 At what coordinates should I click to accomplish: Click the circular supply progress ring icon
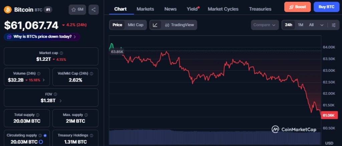pyautogui.click(x=40, y=142)
